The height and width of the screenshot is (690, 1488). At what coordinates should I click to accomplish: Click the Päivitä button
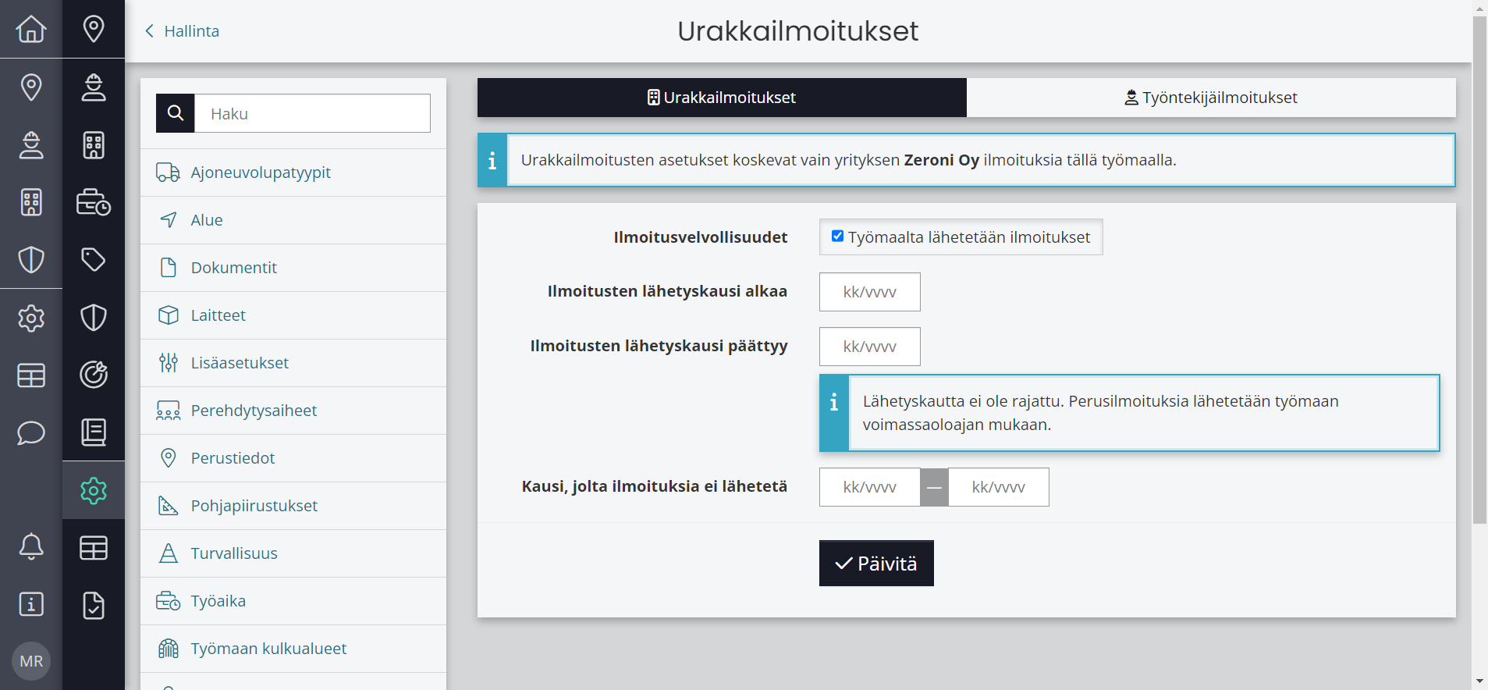[x=876, y=563]
